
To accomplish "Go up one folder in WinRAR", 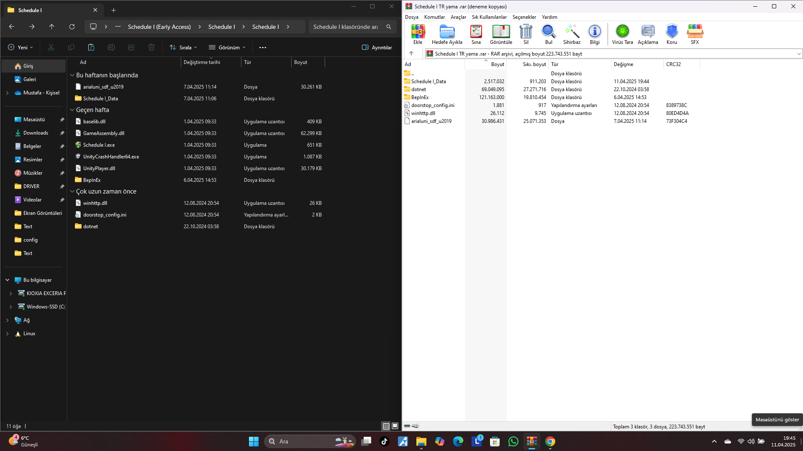I will (x=411, y=54).
